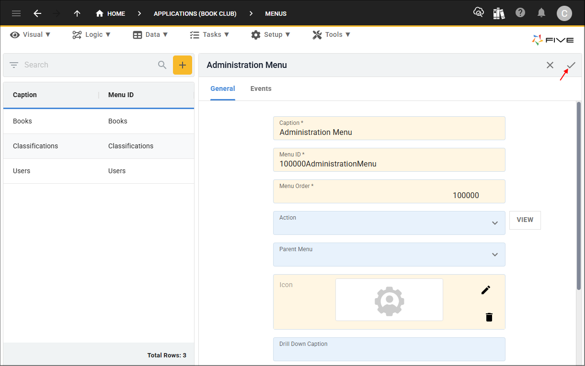This screenshot has height=366, width=585.
Task: Open the Setup menu
Action: pos(271,34)
